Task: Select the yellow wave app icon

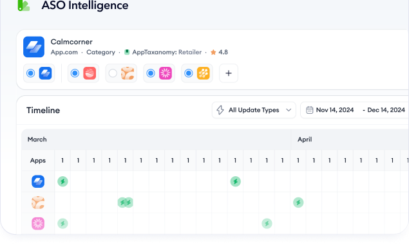Action: point(203,73)
